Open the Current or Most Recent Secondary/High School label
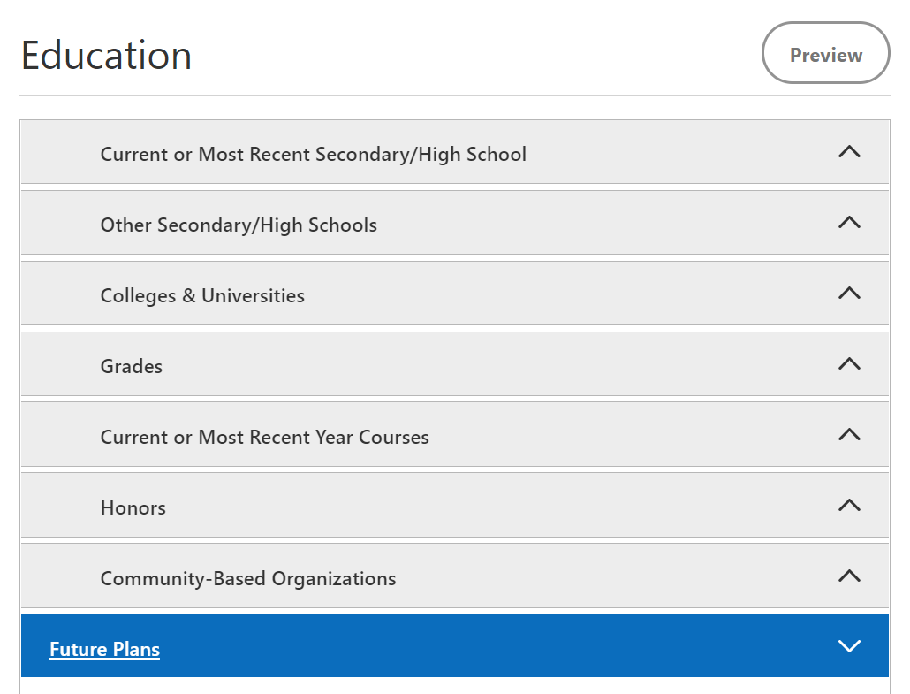 [313, 154]
